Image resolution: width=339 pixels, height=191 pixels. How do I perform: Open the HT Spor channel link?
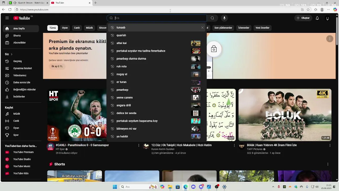click(60, 149)
